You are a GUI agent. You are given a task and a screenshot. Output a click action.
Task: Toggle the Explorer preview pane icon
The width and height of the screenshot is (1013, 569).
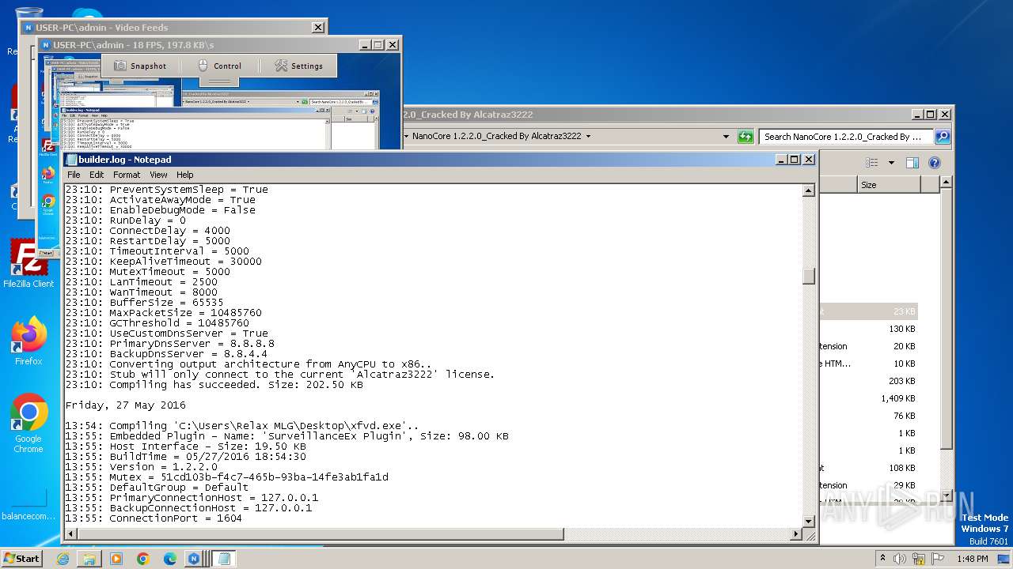tap(912, 163)
